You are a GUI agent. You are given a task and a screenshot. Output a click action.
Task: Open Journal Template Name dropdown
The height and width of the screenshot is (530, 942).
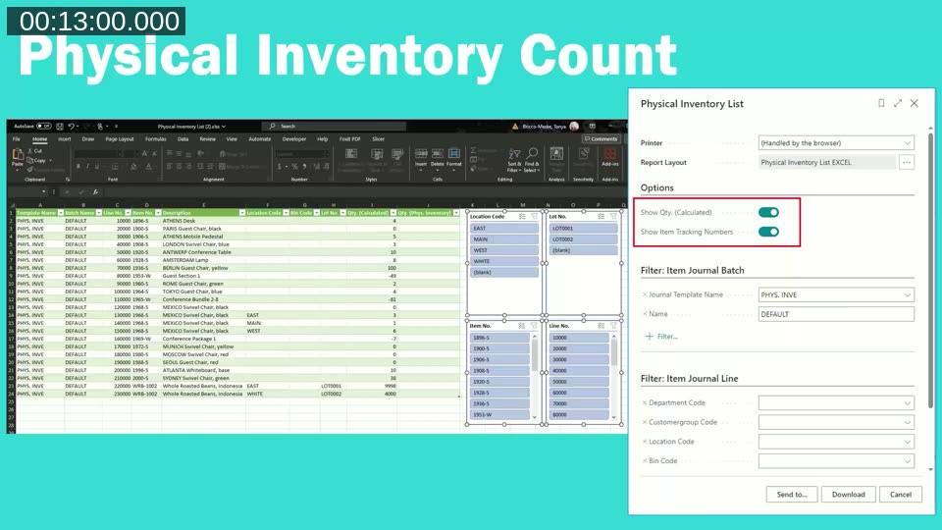coord(907,295)
